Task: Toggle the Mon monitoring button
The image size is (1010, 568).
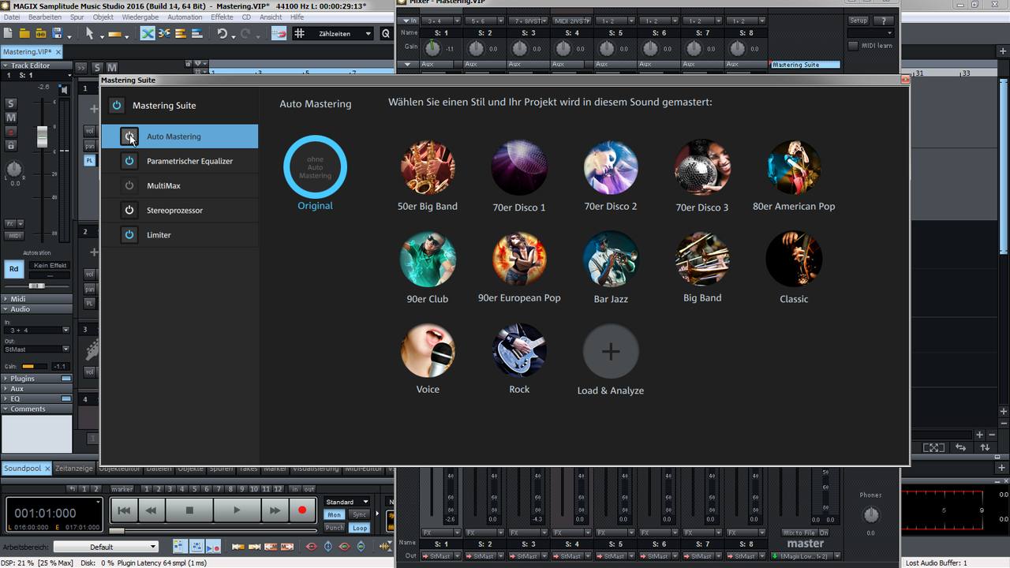Action: tap(335, 514)
